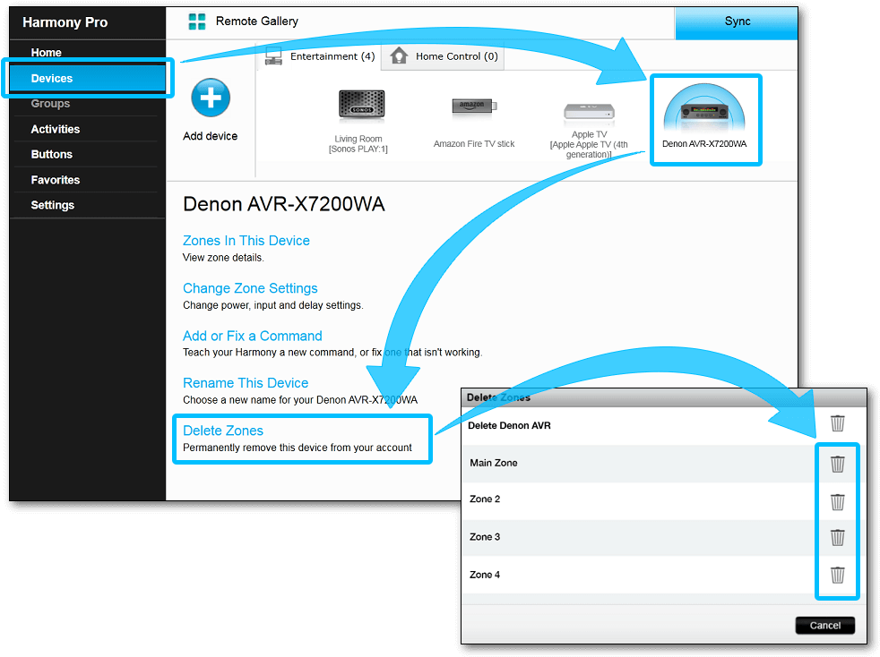Open Settings from the sidebar menu
The image size is (880, 657).
pyautogui.click(x=53, y=205)
